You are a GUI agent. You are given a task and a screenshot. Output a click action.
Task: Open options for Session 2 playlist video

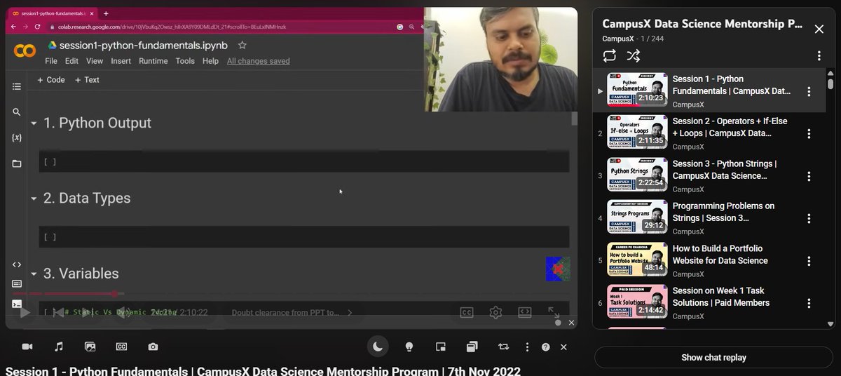(809, 133)
